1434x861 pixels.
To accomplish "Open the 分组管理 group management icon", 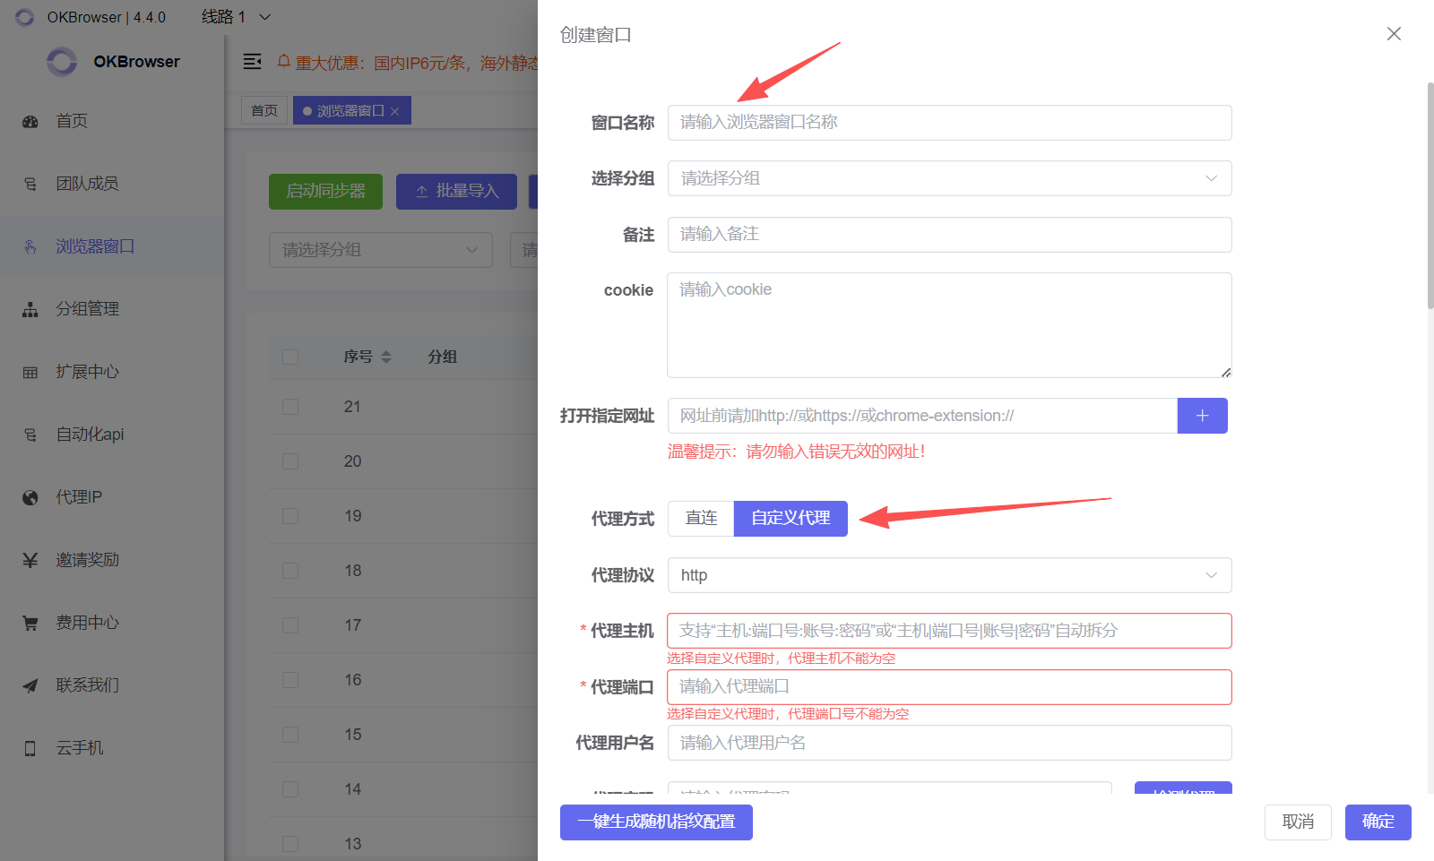I will coord(30,310).
